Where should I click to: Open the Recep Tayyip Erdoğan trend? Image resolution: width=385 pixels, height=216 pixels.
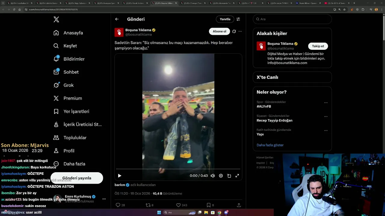click(274, 120)
